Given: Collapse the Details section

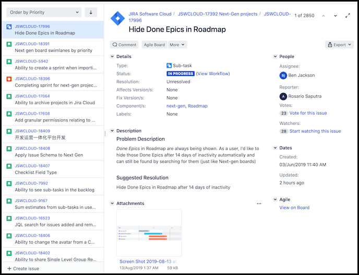Looking at the screenshot, I should (112, 56).
